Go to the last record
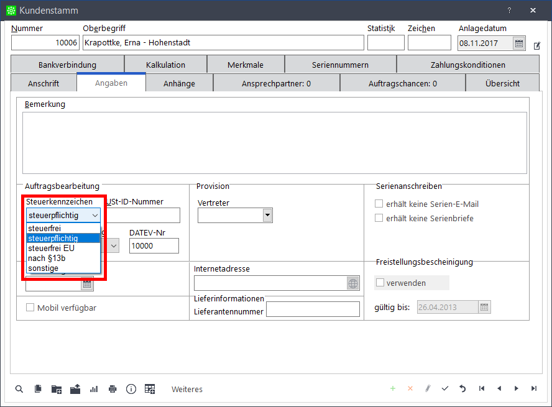Image resolution: width=552 pixels, height=407 pixels. [533, 389]
